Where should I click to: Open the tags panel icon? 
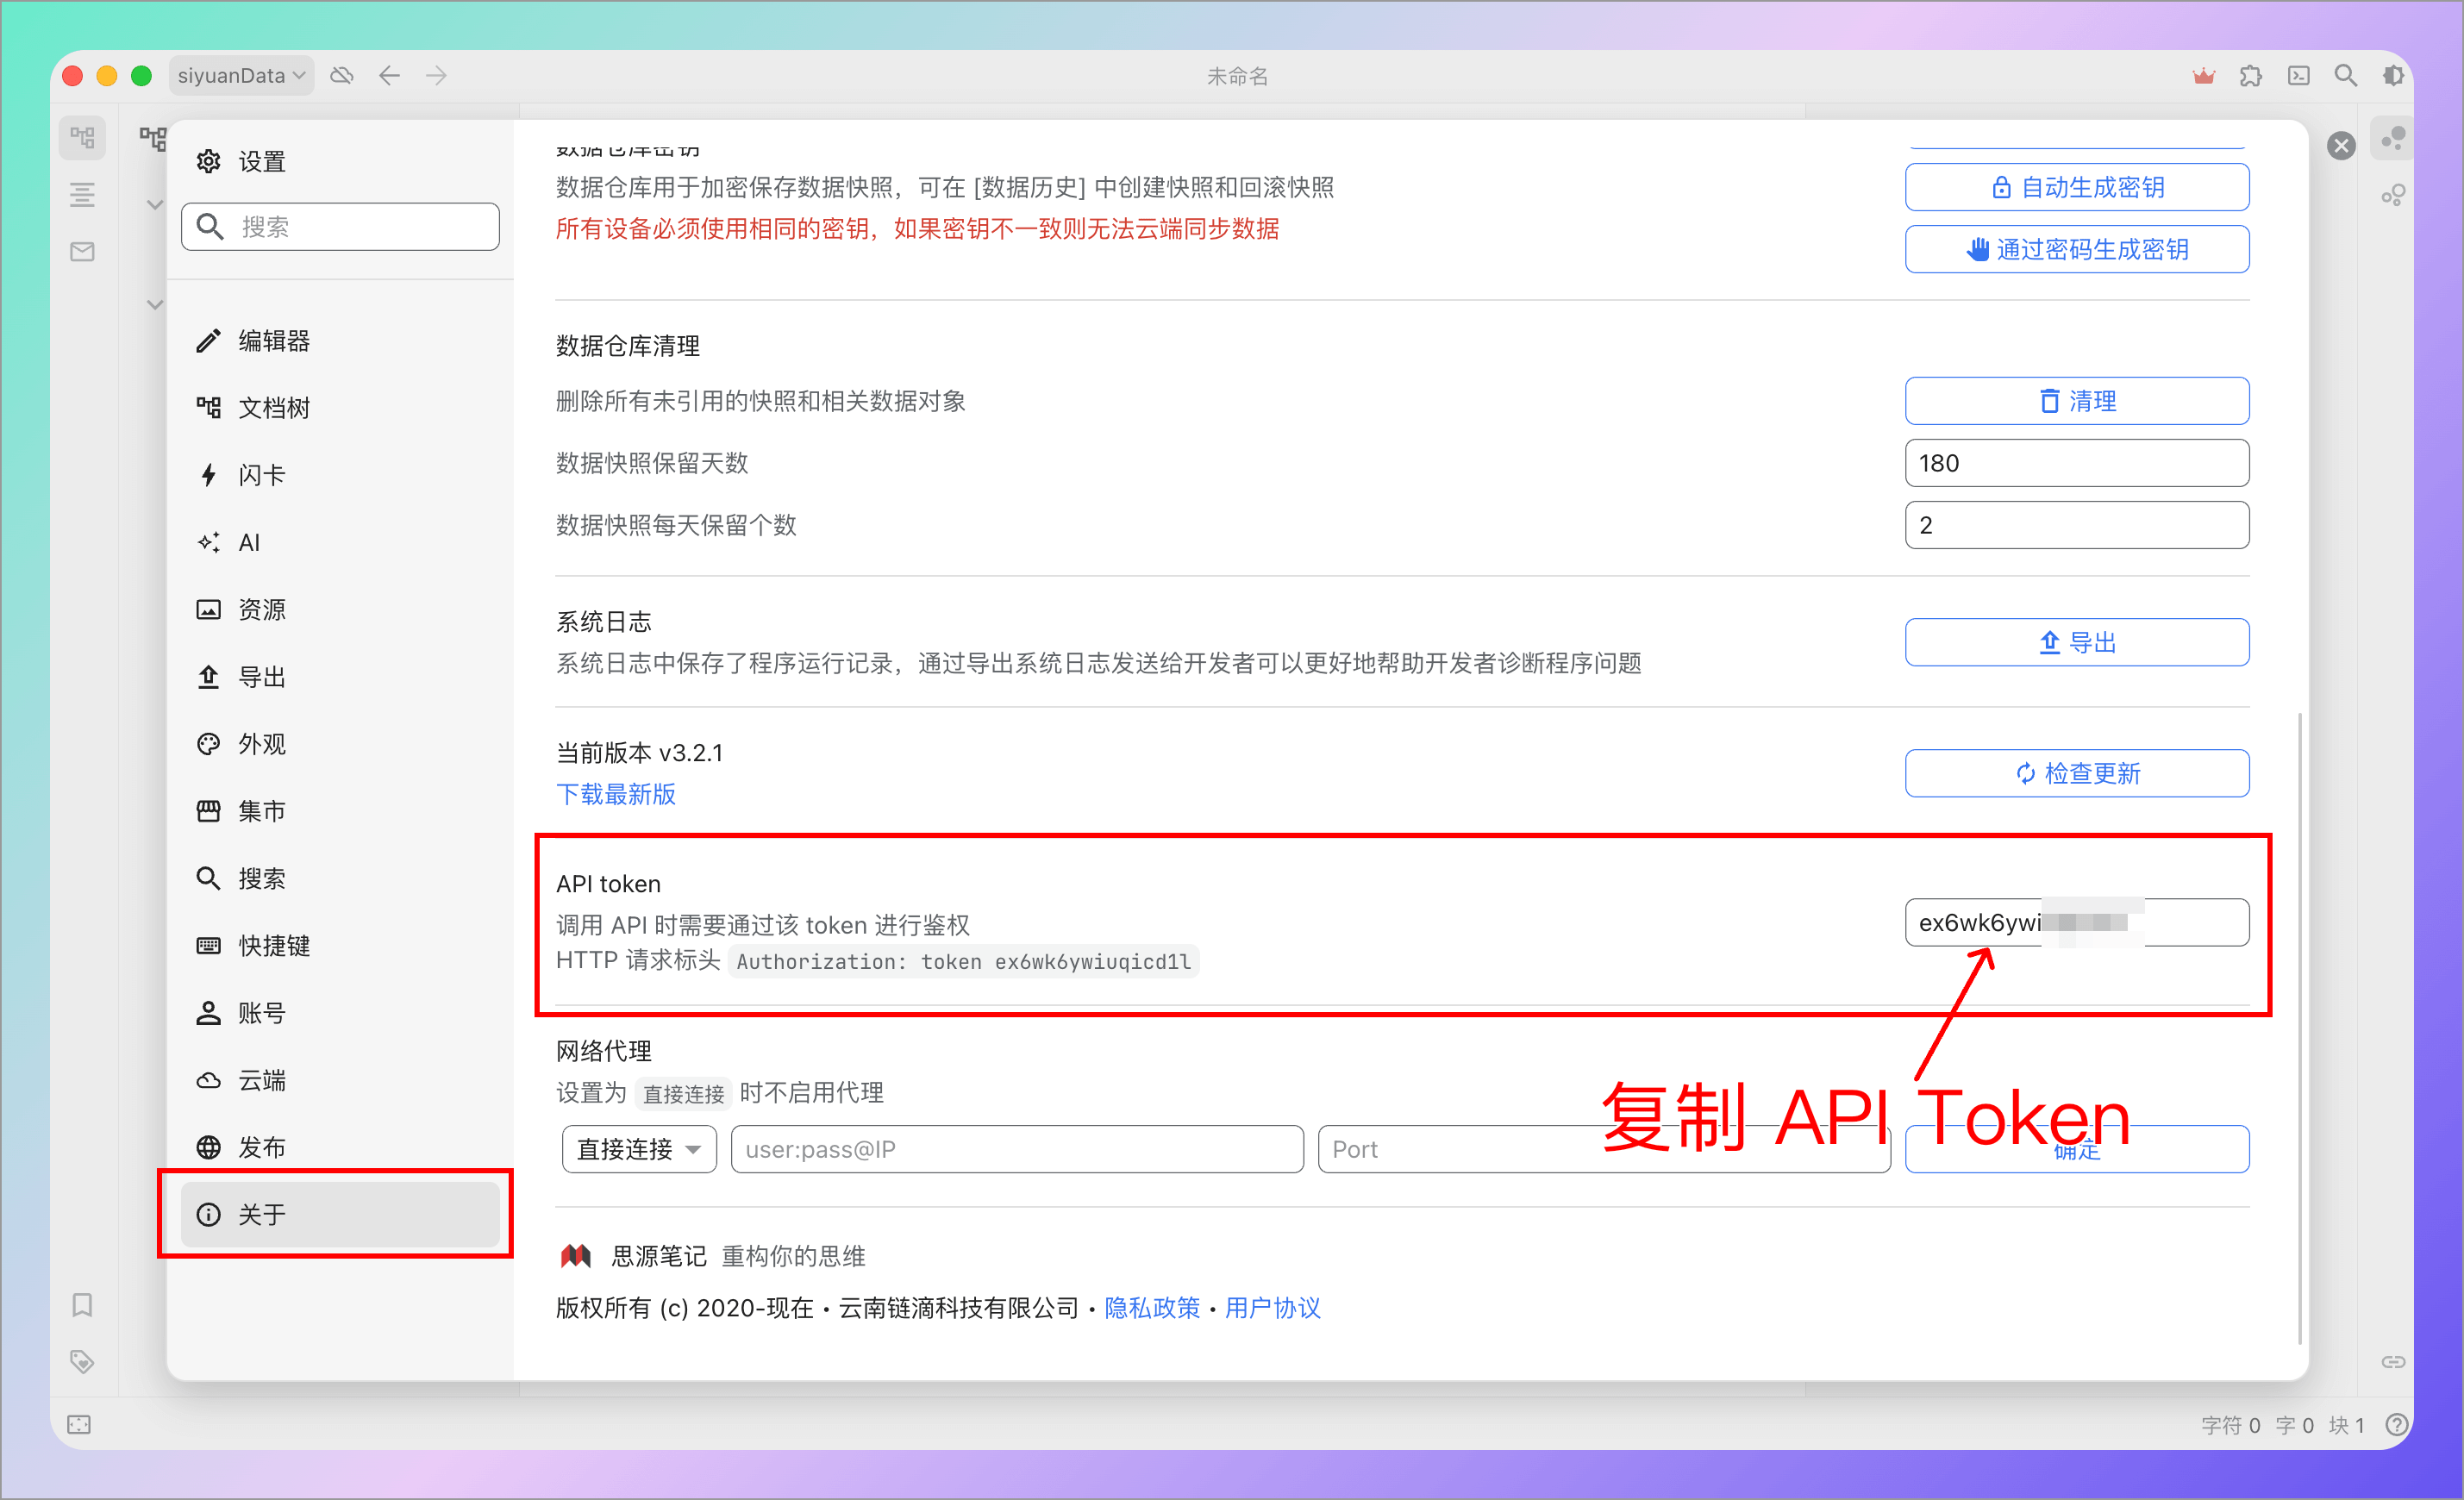pos(82,1361)
